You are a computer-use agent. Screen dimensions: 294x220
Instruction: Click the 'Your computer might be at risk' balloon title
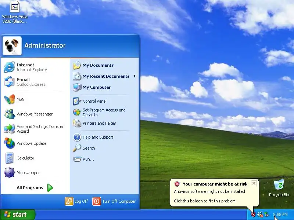pyautogui.click(x=215, y=184)
